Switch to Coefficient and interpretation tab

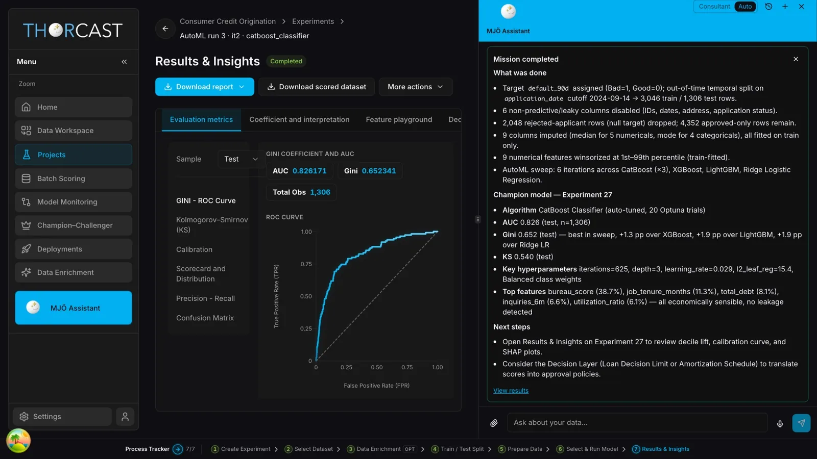click(299, 119)
